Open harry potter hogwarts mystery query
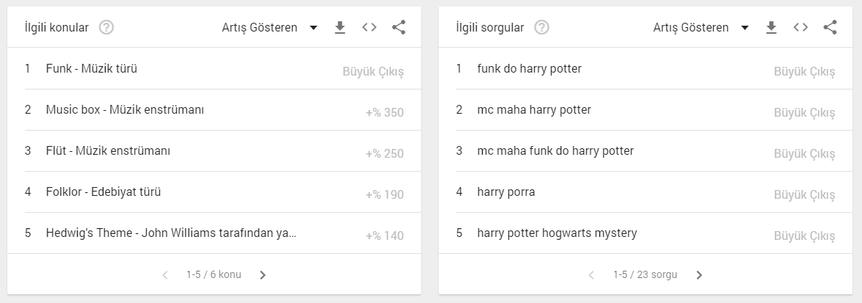 point(646,233)
